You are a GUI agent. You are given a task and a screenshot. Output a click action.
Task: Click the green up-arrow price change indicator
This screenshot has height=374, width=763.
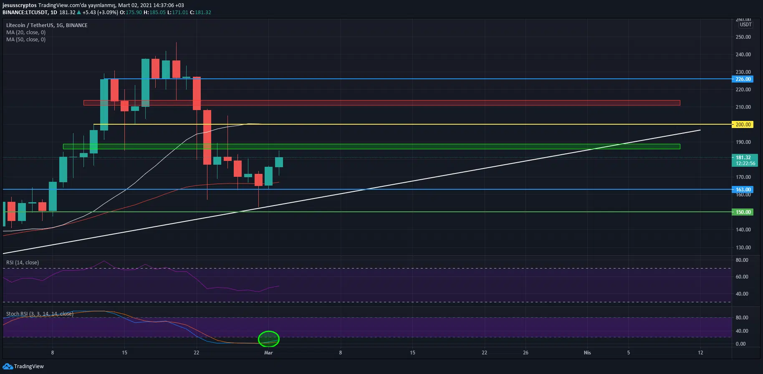[79, 13]
